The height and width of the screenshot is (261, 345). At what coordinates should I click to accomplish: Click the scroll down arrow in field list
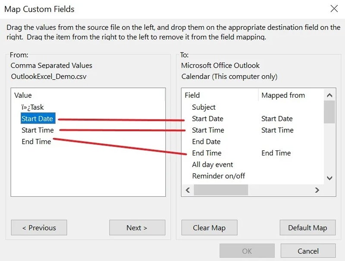click(x=329, y=178)
